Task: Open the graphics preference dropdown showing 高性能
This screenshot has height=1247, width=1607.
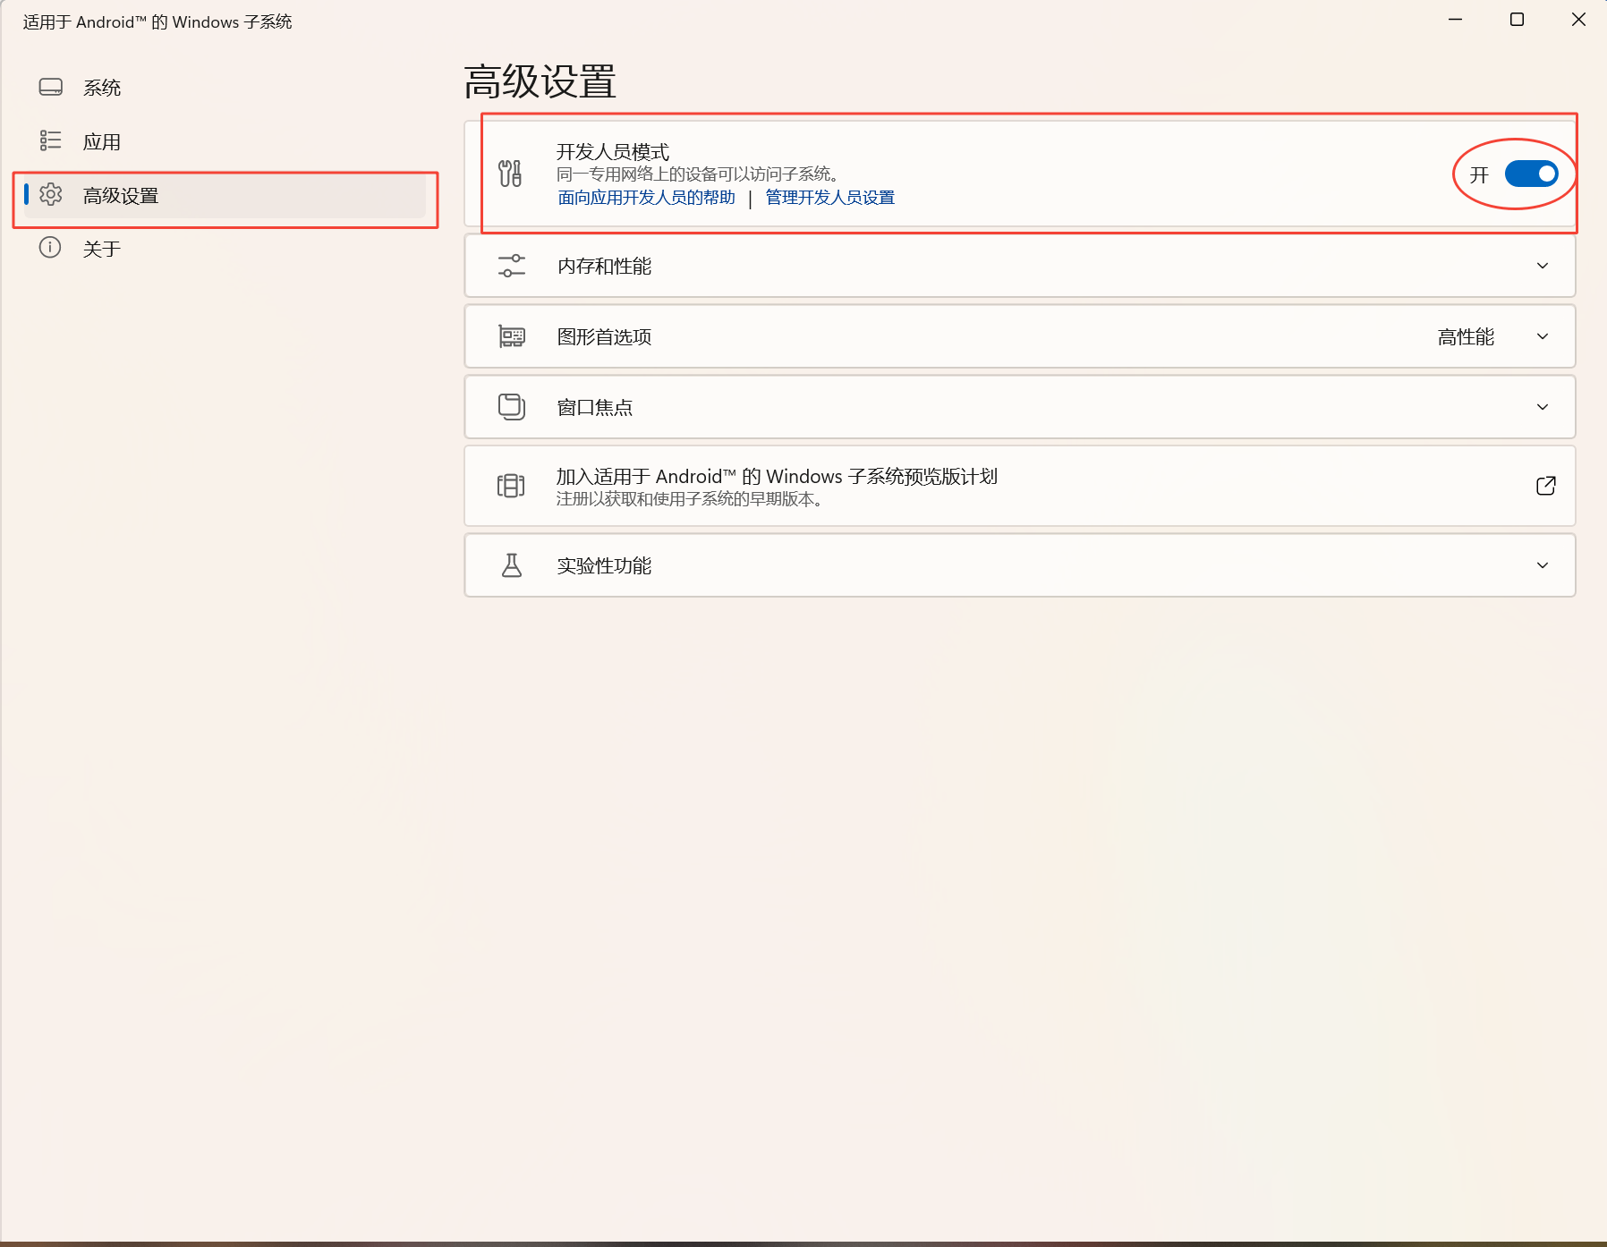Action: coord(1542,336)
